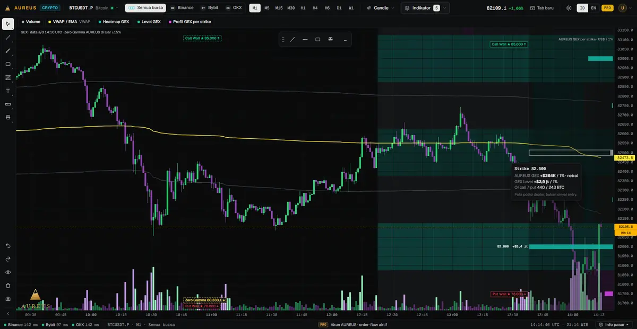Pick the horizontal line in floating toolbar
The image size is (637, 329).
305,39
